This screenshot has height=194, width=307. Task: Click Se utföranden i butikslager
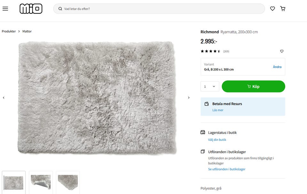pyautogui.click(x=226, y=169)
